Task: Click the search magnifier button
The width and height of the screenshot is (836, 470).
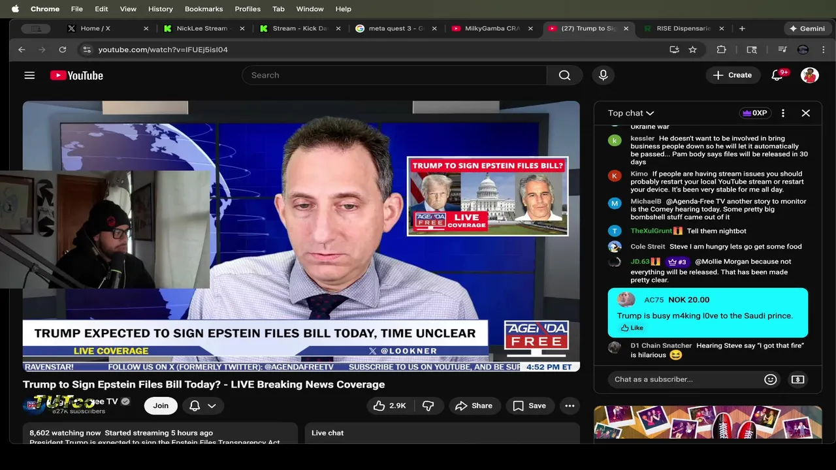Action: point(564,75)
